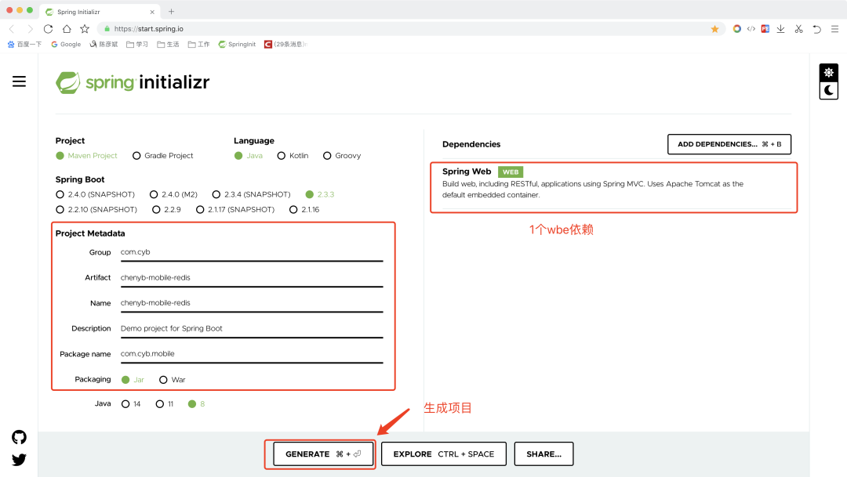Viewport: 847px width, 477px height.
Task: Choose Spring Boot 2.2.9
Action: coord(166,209)
